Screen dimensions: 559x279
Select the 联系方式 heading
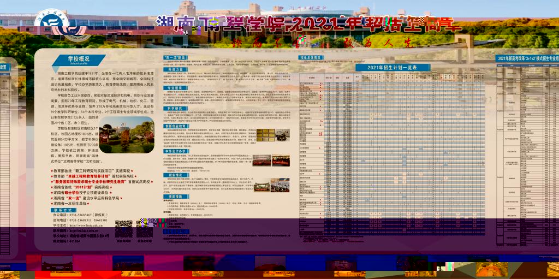pos(63,210)
